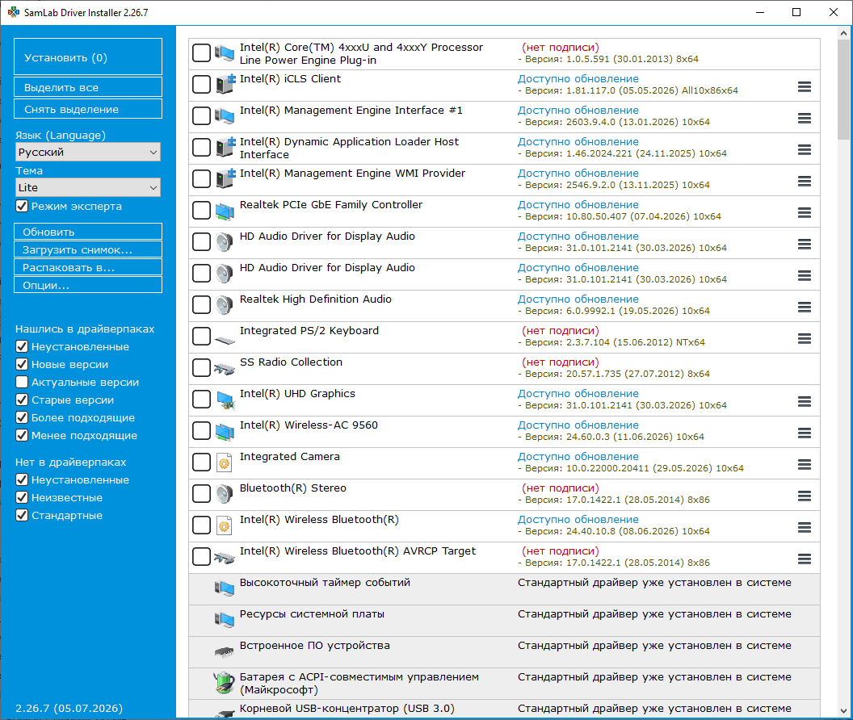Open the language dropdown showing Русский
This screenshot has width=853, height=720.
pyautogui.click(x=88, y=153)
